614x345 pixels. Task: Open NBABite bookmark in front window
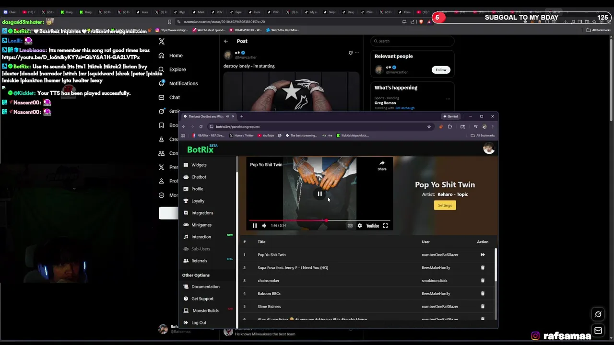click(208, 136)
